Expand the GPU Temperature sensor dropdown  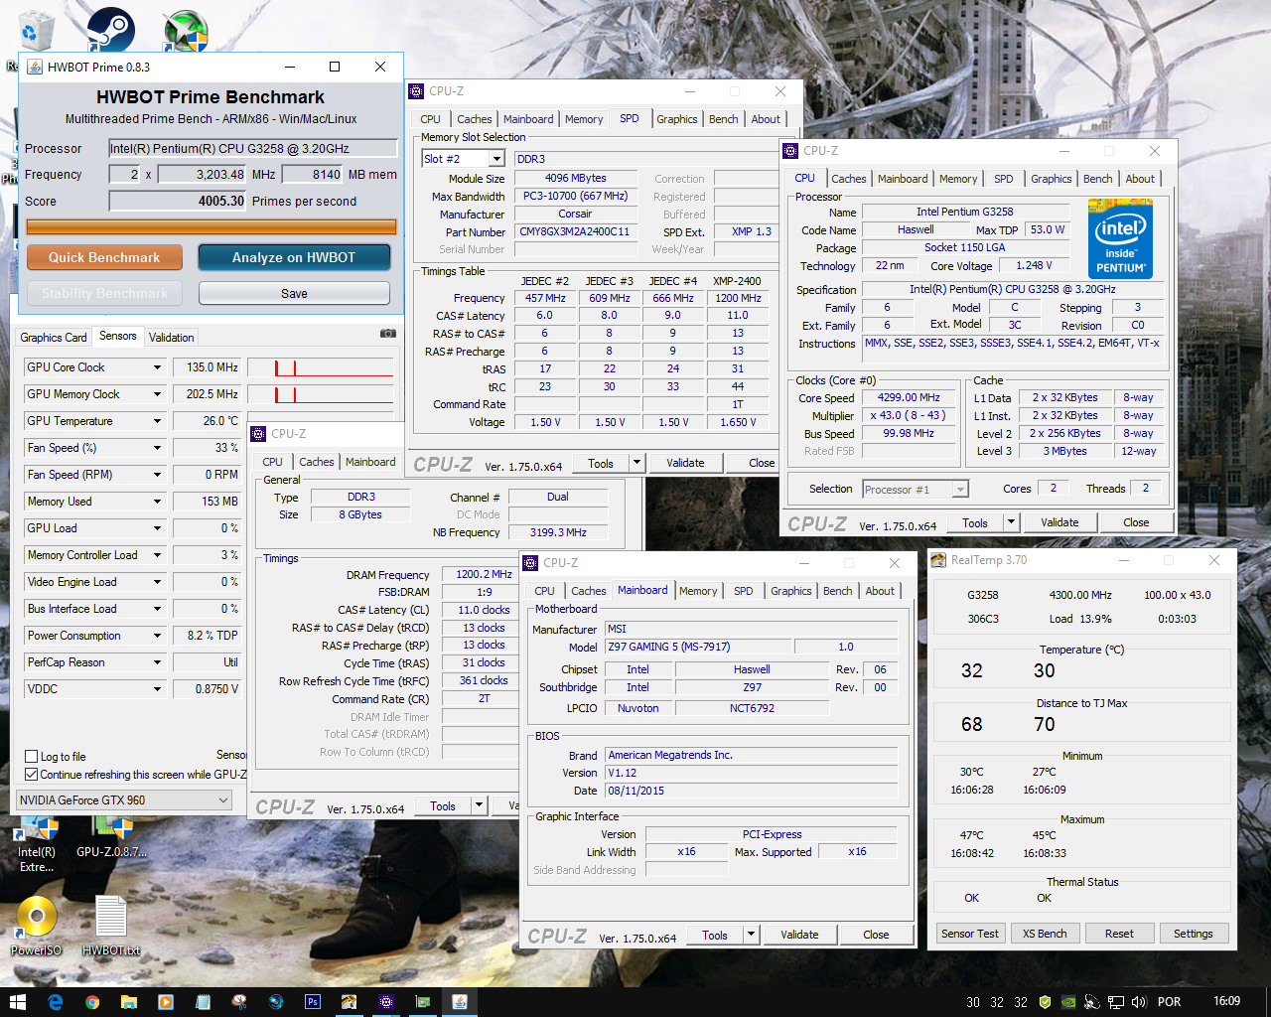(x=157, y=421)
